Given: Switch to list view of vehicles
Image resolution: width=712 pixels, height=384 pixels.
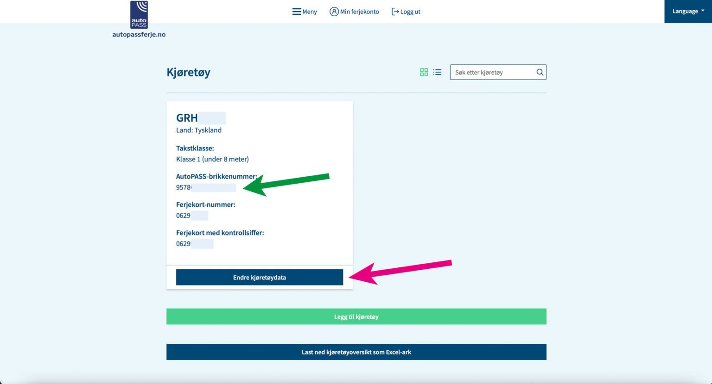Looking at the screenshot, I should pyautogui.click(x=437, y=72).
